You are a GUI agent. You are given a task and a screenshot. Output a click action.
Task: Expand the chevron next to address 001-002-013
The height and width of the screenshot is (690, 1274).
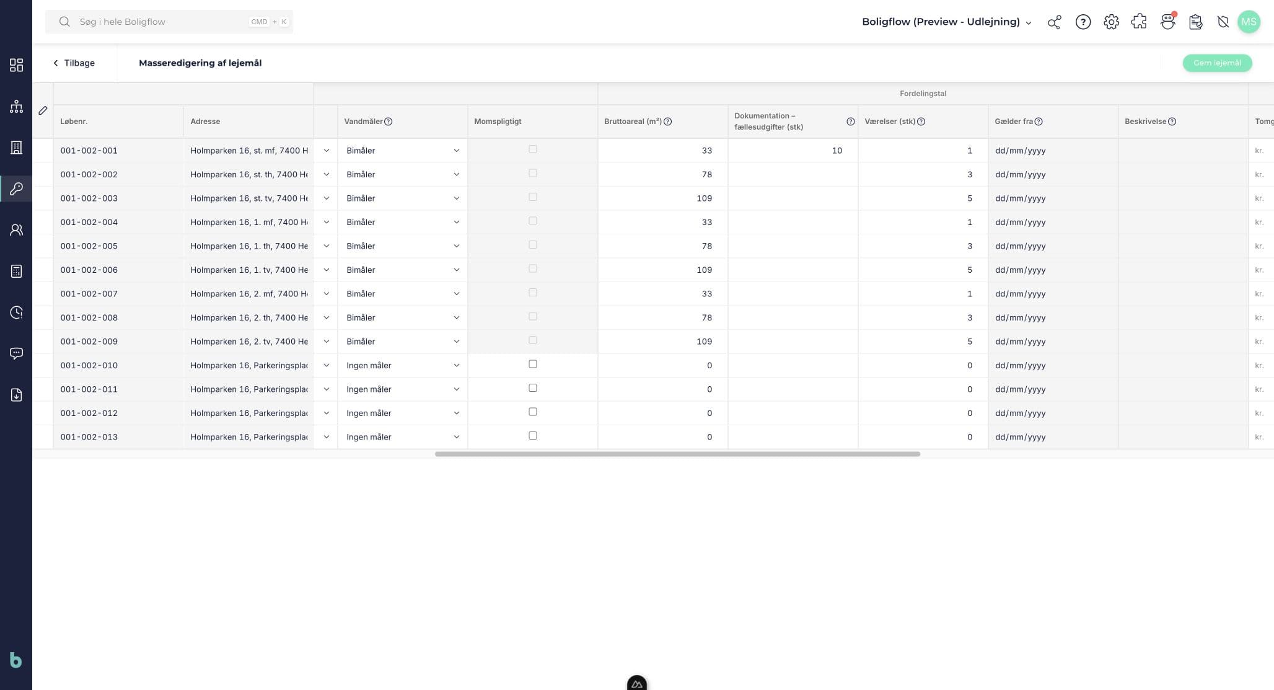tap(327, 437)
